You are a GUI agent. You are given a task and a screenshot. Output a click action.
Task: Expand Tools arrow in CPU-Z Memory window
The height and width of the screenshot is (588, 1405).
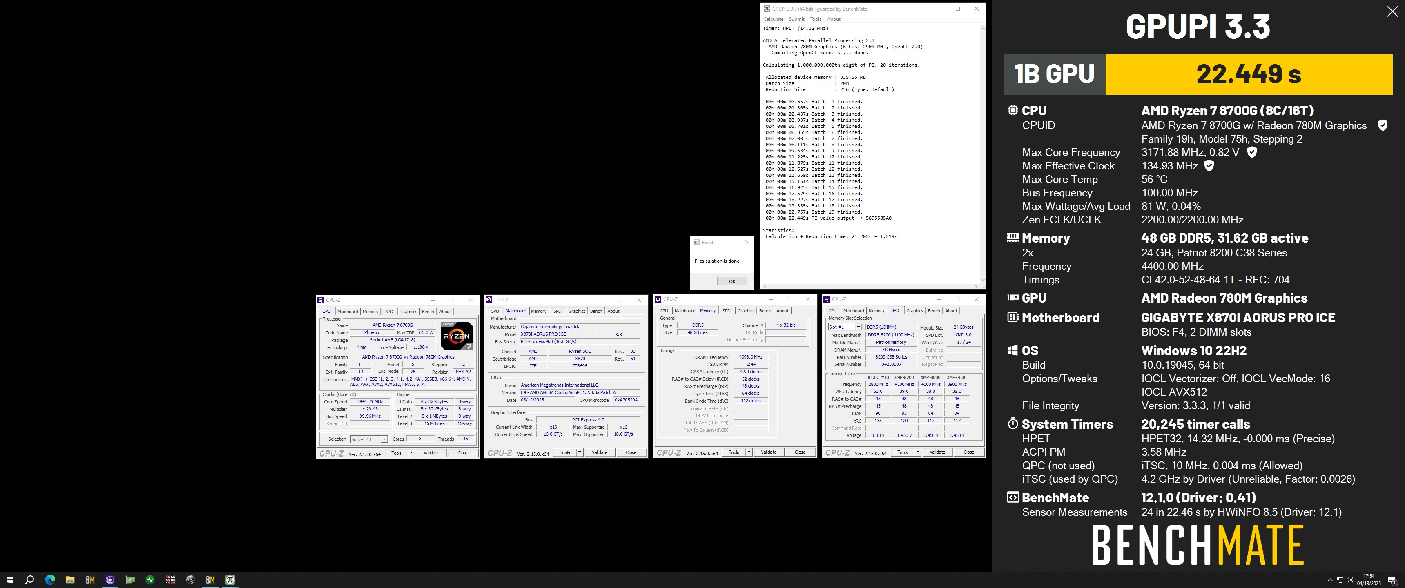tap(748, 452)
